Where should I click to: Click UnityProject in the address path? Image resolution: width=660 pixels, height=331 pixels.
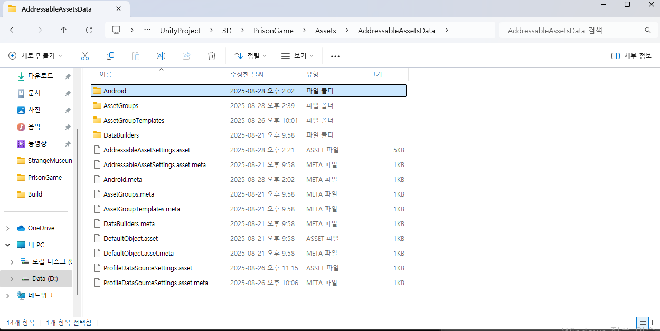coord(180,31)
